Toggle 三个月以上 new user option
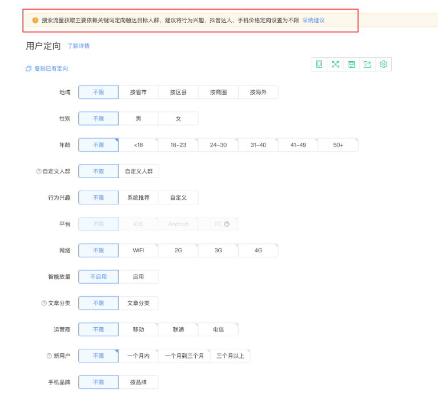 [x=230, y=356]
